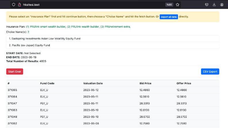The height and width of the screenshot is (128, 228).
Task: Click END DATE value 2023-06-19
Action: point(29,57)
